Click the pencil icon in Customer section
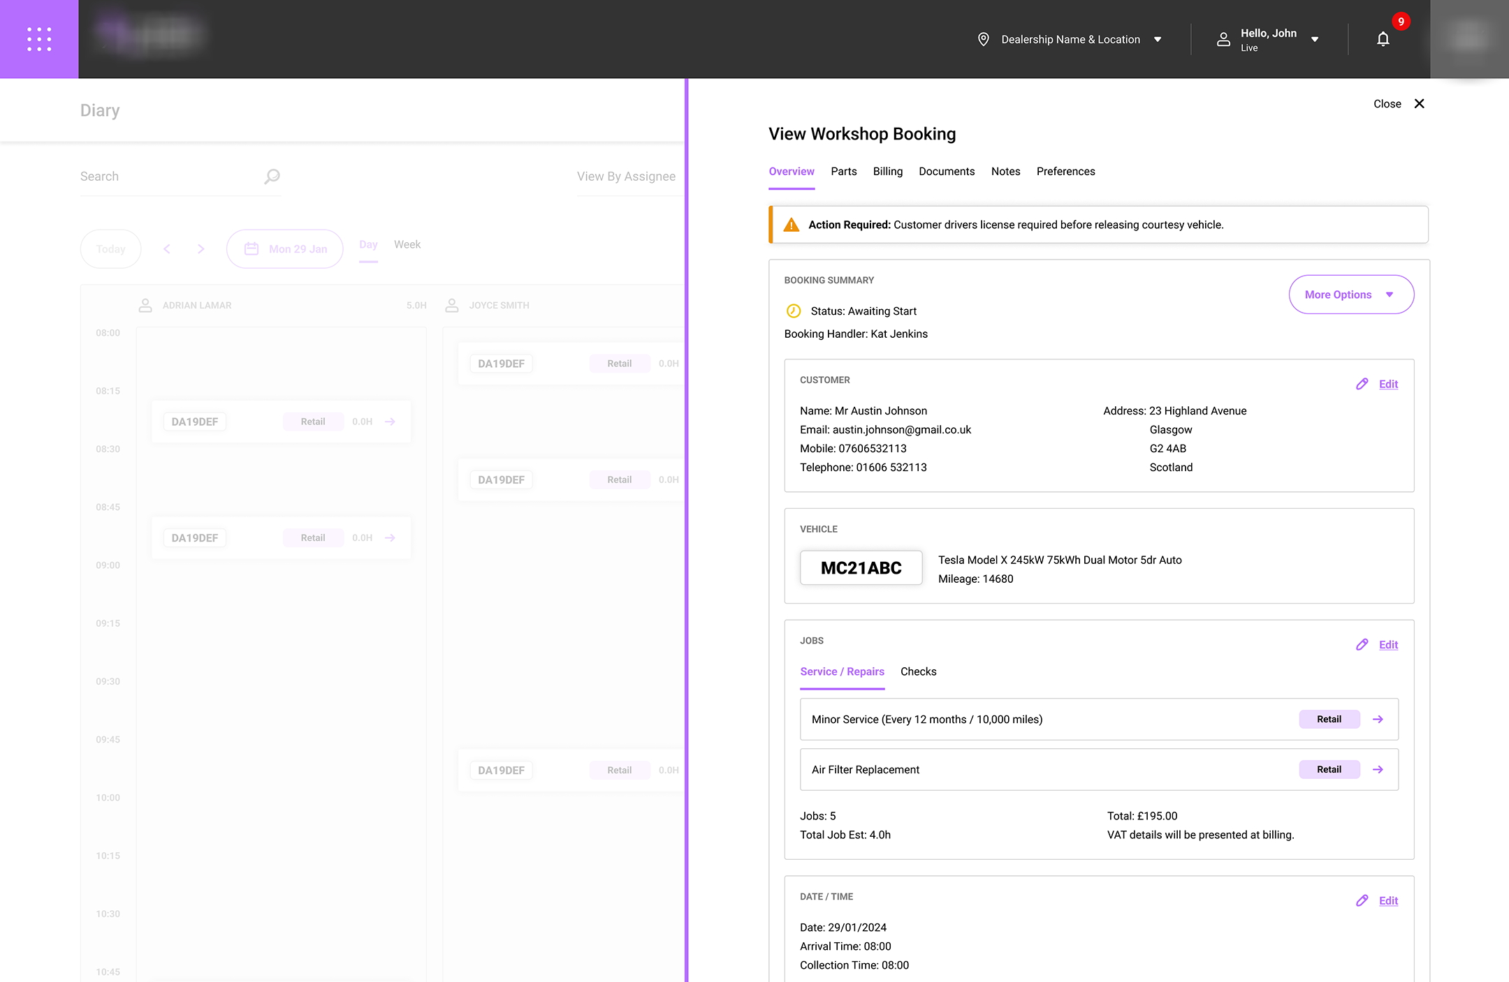This screenshot has height=982, width=1509. coord(1362,384)
